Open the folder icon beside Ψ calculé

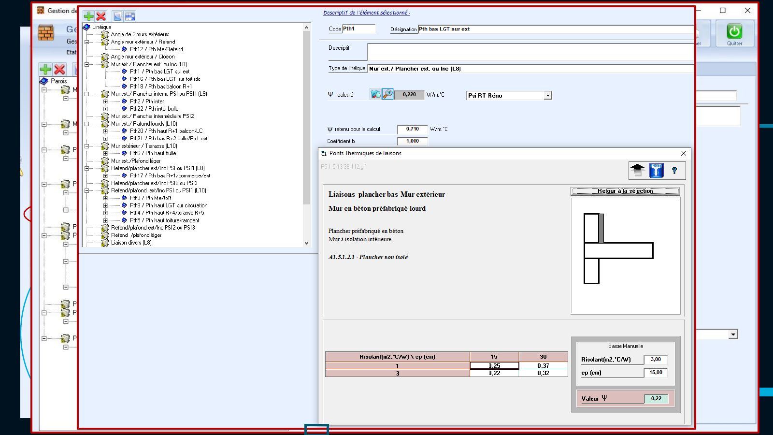(375, 94)
